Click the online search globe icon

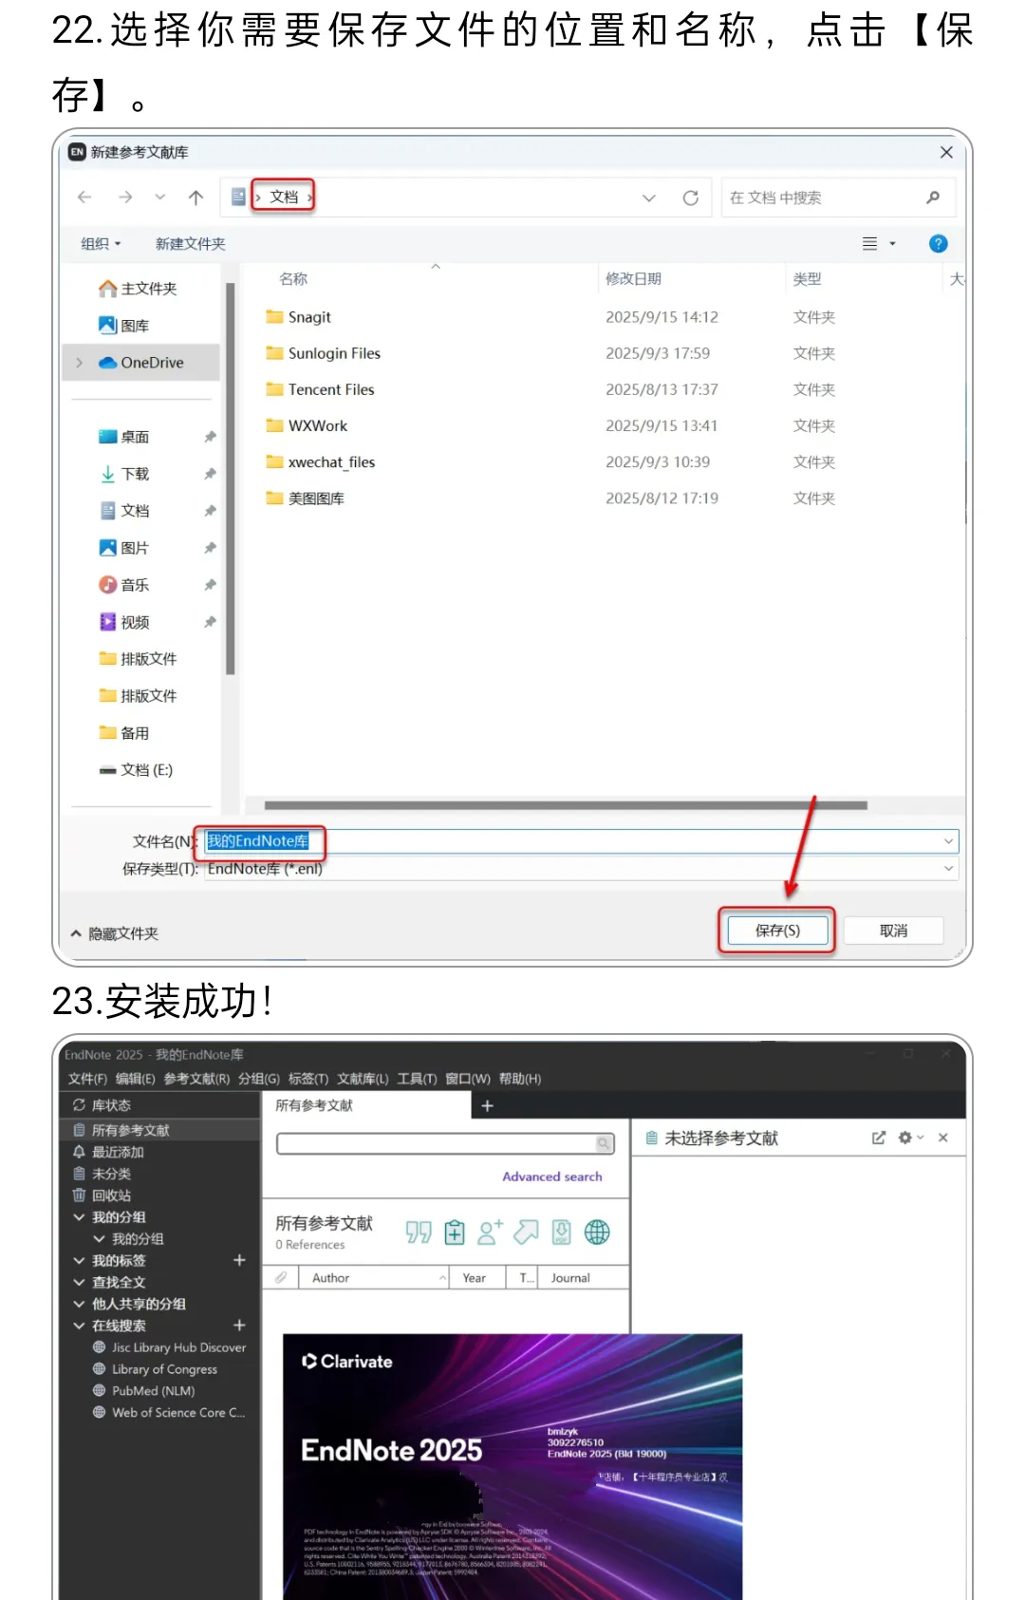pos(597,1233)
